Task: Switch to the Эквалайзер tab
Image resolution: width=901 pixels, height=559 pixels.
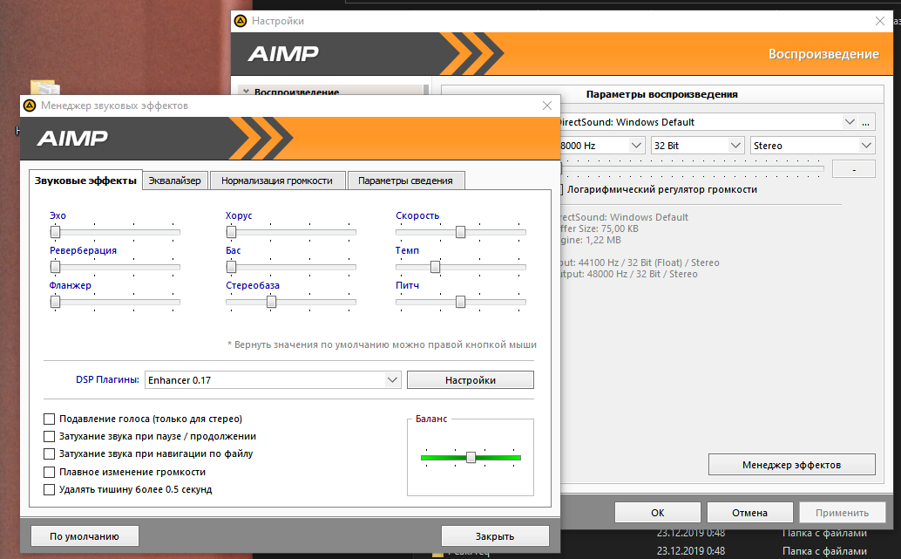Action: 174,181
